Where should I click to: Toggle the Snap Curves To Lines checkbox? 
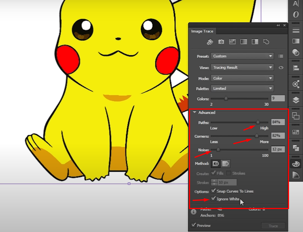(213, 191)
